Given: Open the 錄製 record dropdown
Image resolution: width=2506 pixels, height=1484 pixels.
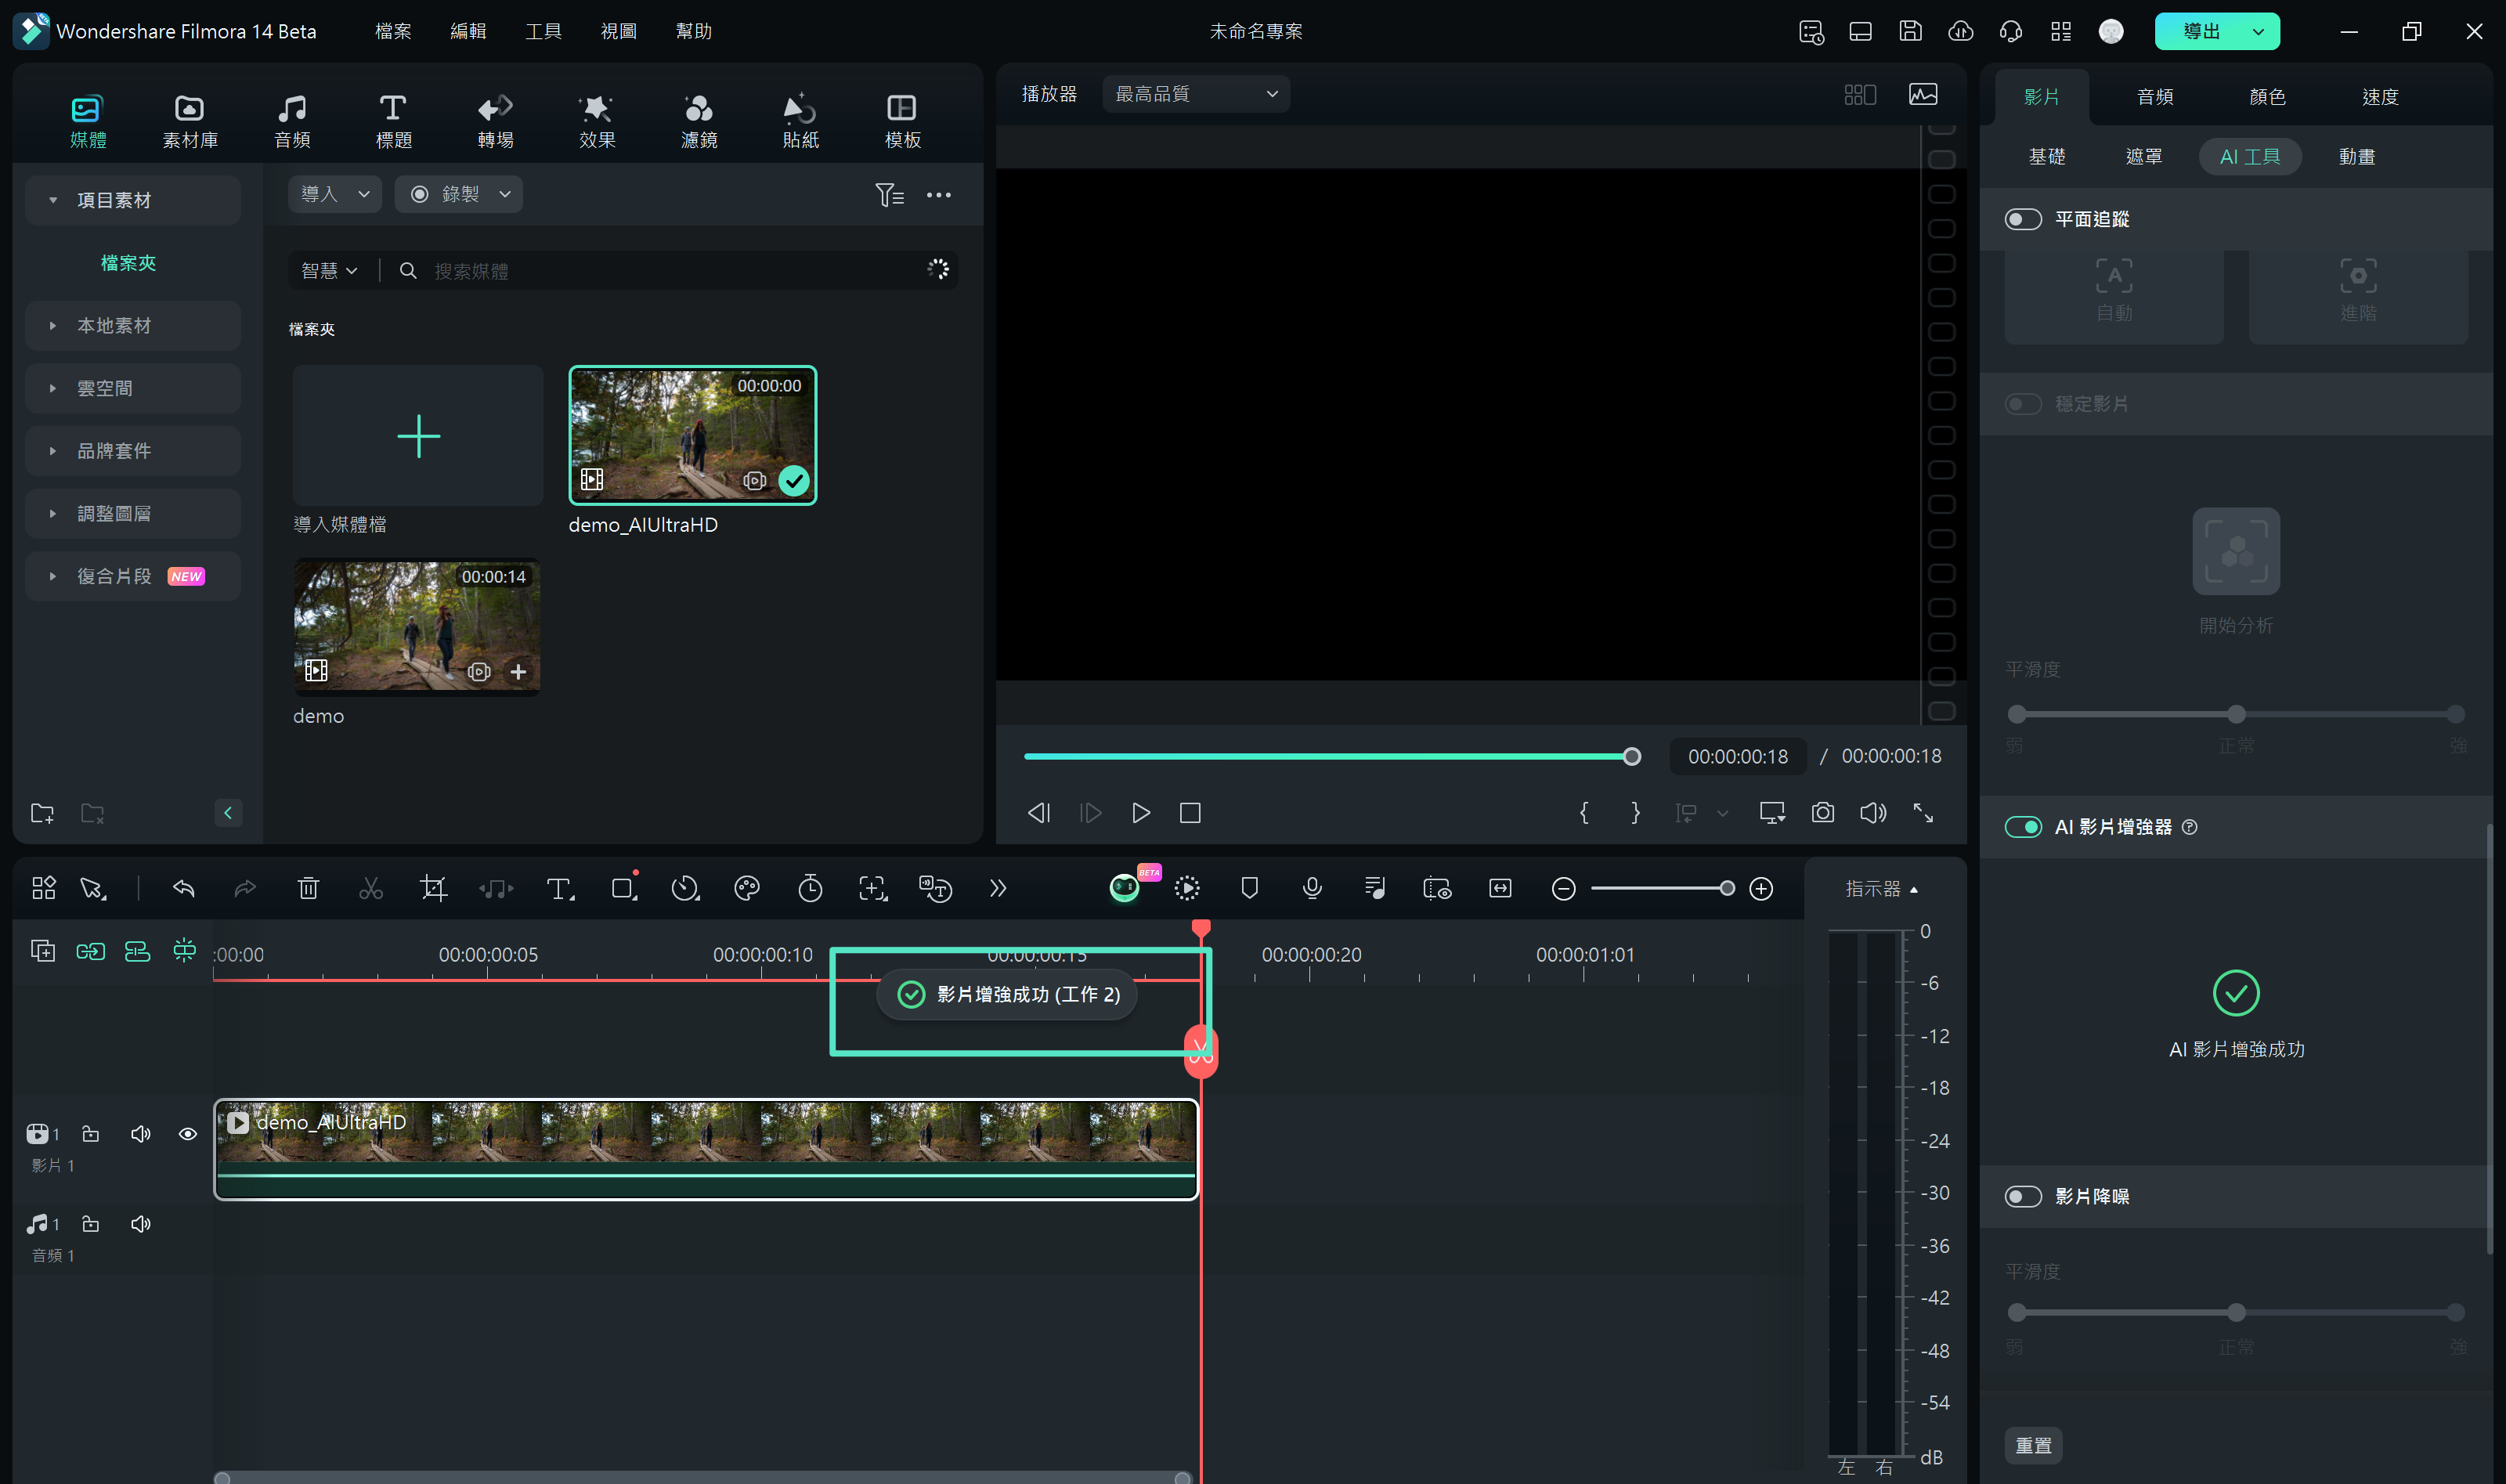Looking at the screenshot, I should [458, 194].
